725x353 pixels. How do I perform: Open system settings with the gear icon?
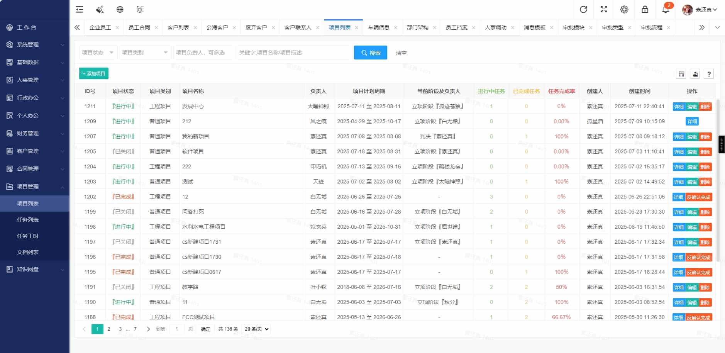point(624,9)
